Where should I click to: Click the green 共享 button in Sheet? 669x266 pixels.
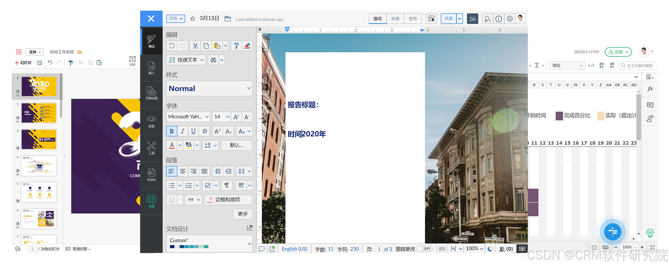pyautogui.click(x=618, y=52)
